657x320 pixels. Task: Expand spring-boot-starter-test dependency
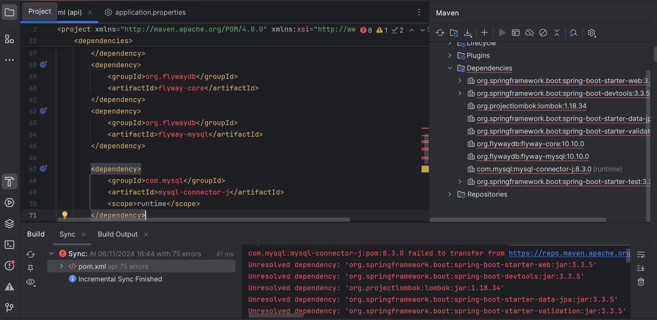click(x=460, y=182)
